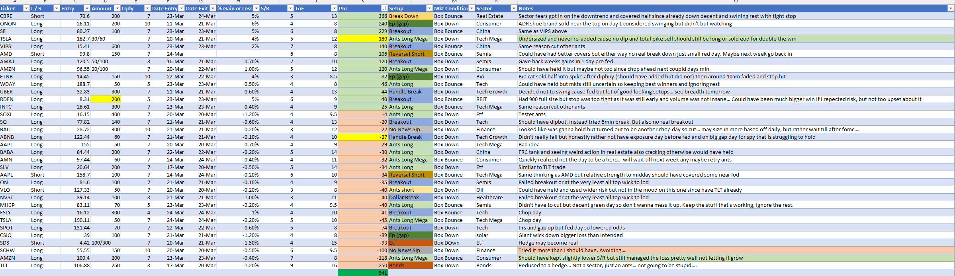Open the Sector column filter dropdown
Screen dimensions: 955x276
point(514,8)
